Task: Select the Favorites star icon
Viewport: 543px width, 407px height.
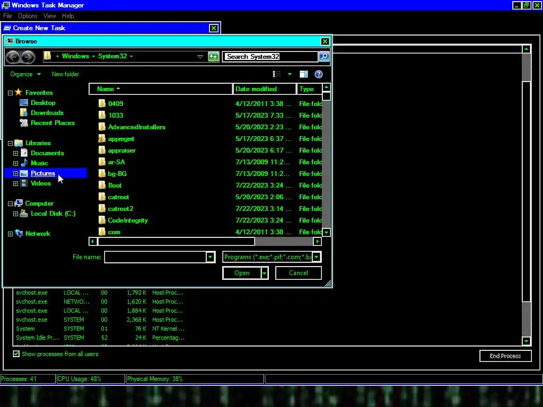Action: click(19, 92)
